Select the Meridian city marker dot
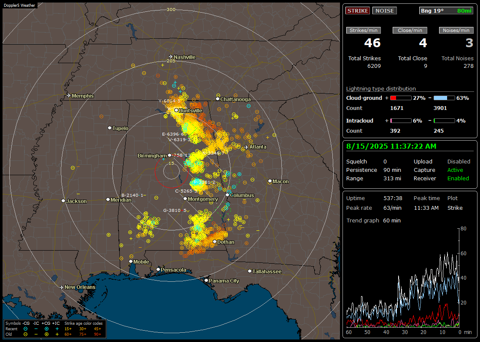The width and height of the screenshot is (480, 342). [x=108, y=200]
